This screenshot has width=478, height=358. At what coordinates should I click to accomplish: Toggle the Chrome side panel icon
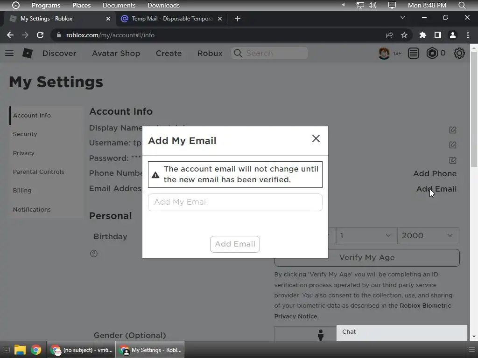438,35
